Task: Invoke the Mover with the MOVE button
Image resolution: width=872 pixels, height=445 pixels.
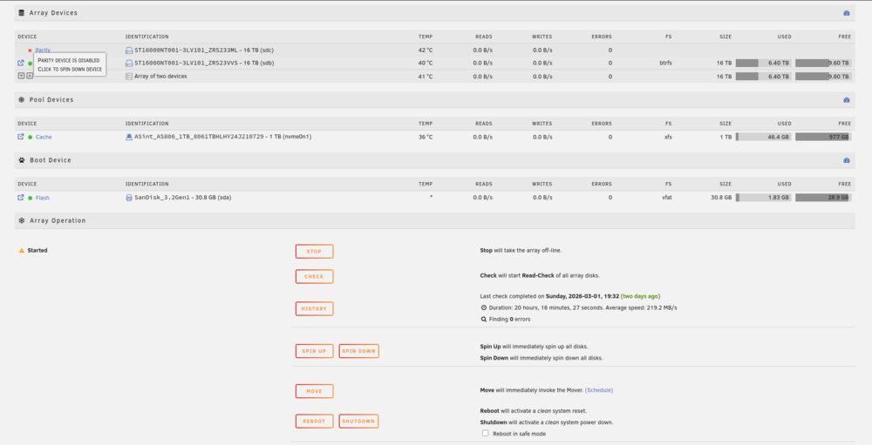Action: 314,390
